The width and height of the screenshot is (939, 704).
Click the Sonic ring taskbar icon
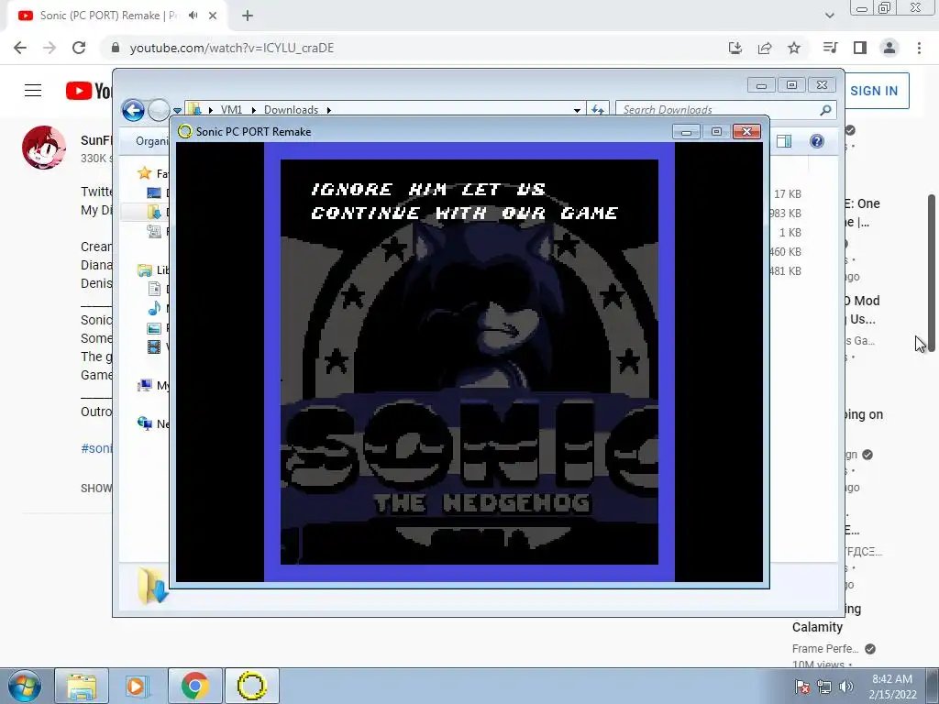[251, 686]
